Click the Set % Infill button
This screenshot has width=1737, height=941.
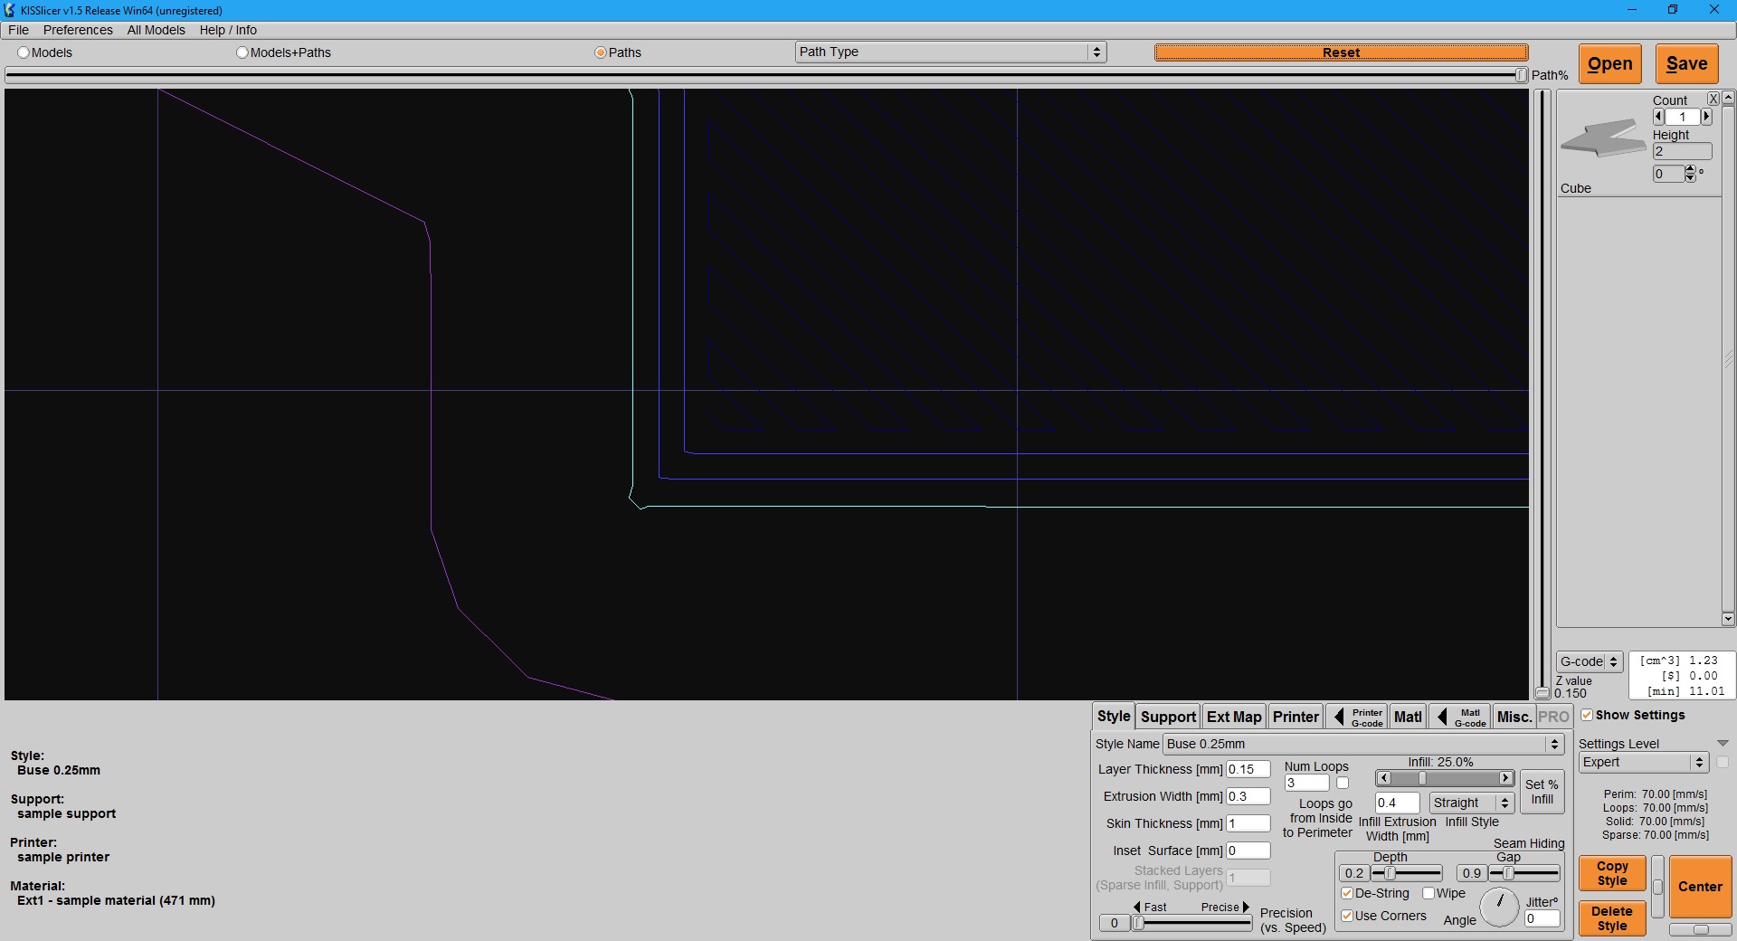click(1542, 792)
